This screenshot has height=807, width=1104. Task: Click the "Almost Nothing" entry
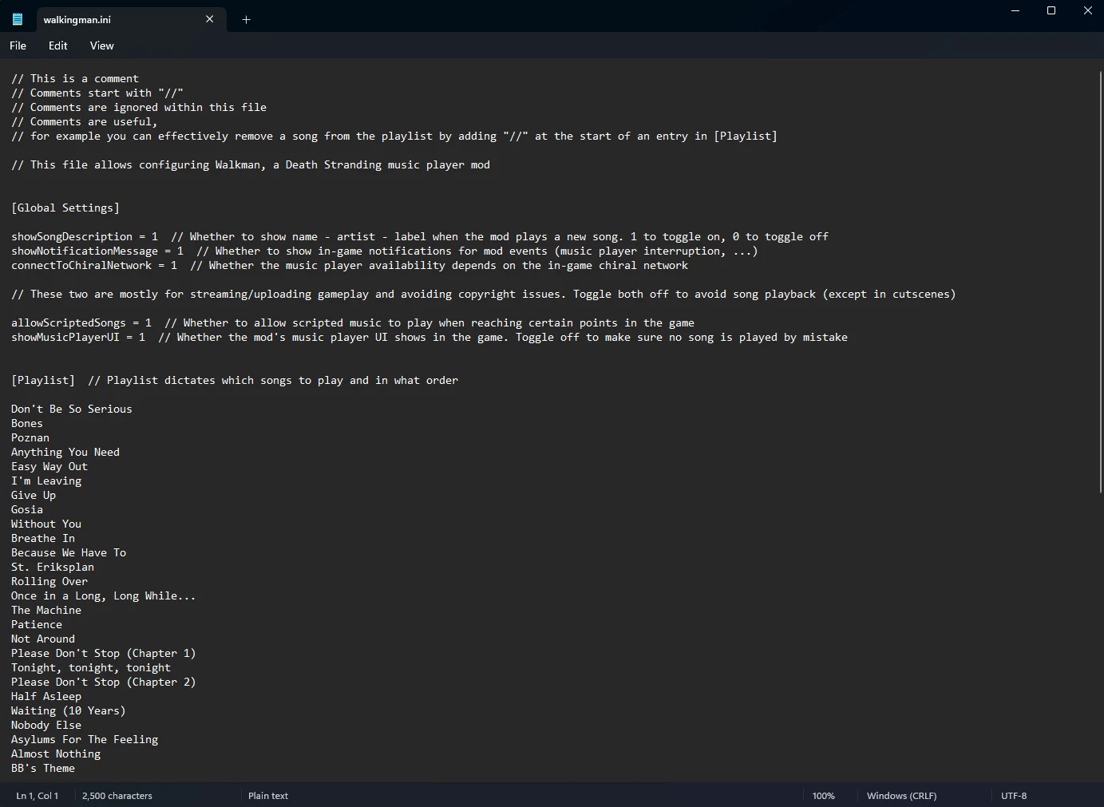(56, 754)
